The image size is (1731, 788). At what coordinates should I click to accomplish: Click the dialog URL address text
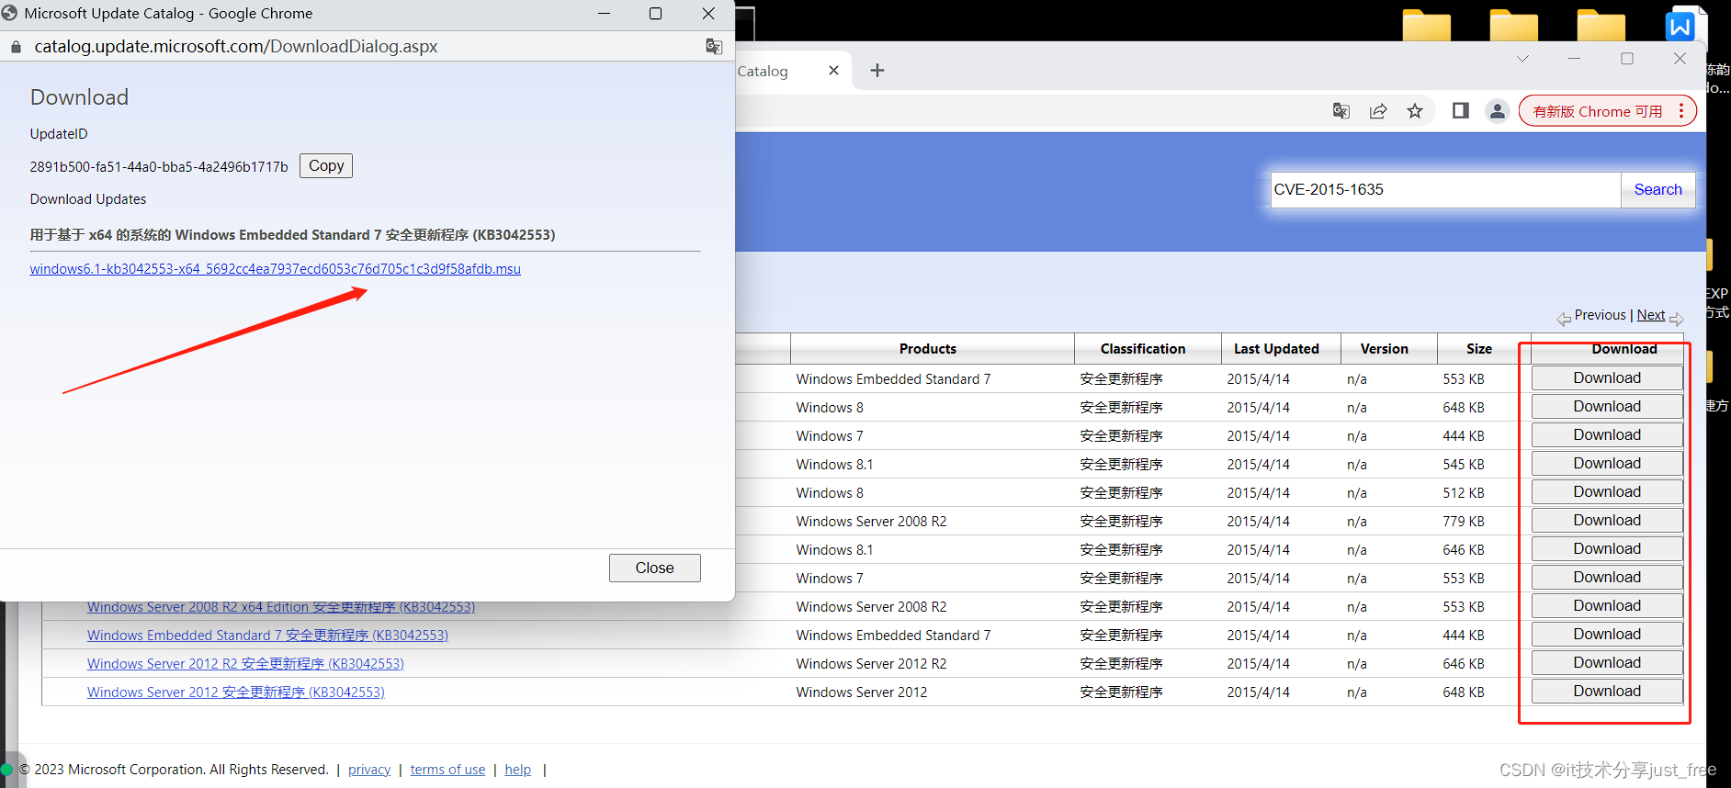point(236,47)
